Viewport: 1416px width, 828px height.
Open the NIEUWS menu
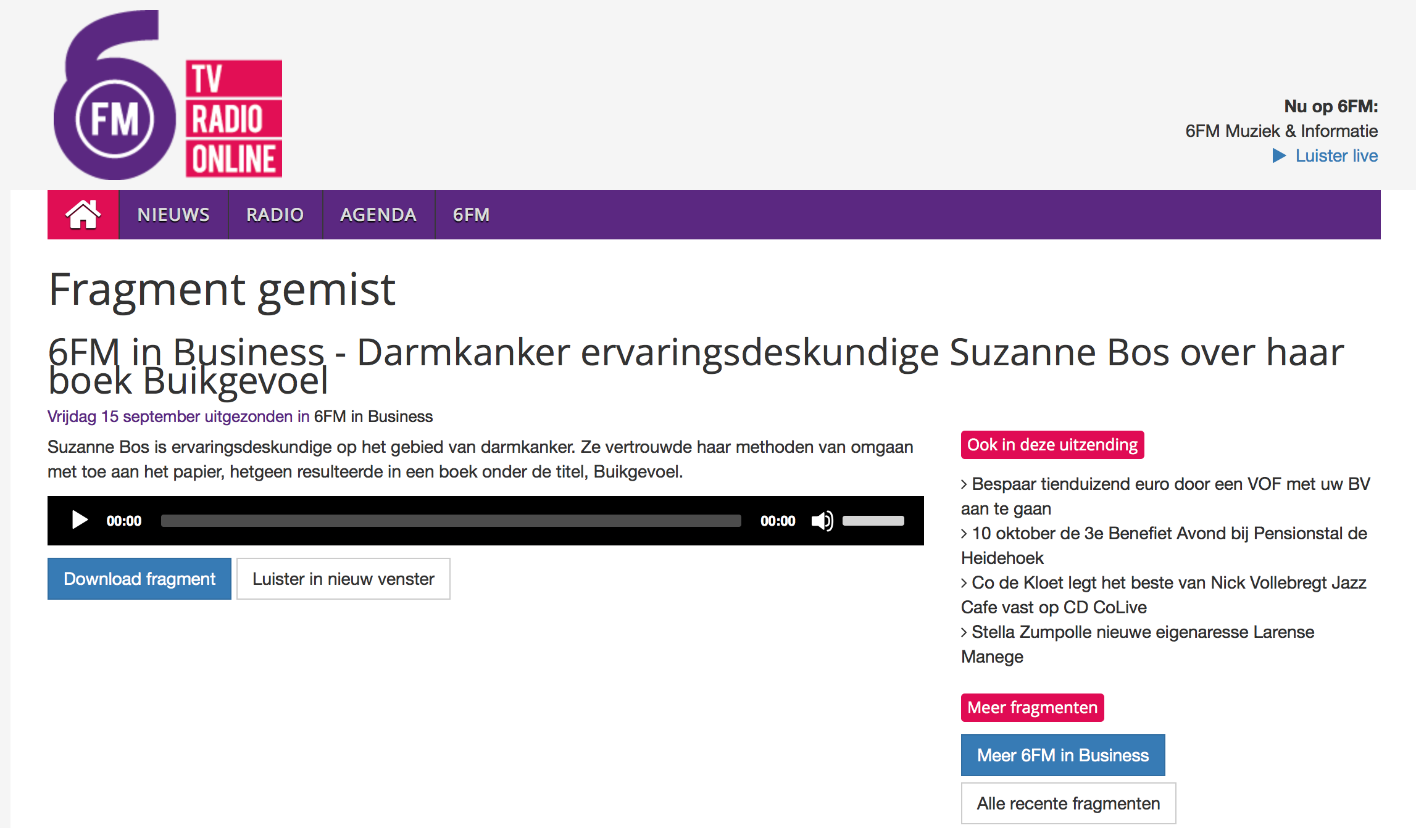(x=173, y=215)
